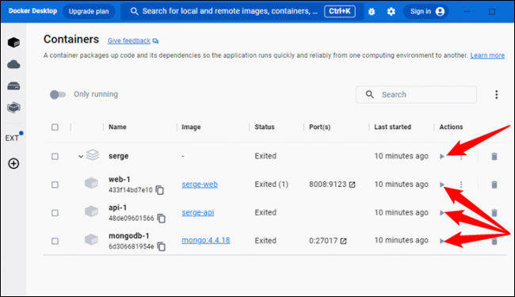Image resolution: width=515 pixels, height=297 pixels.
Task: Open the serge-web image link
Action: point(200,185)
